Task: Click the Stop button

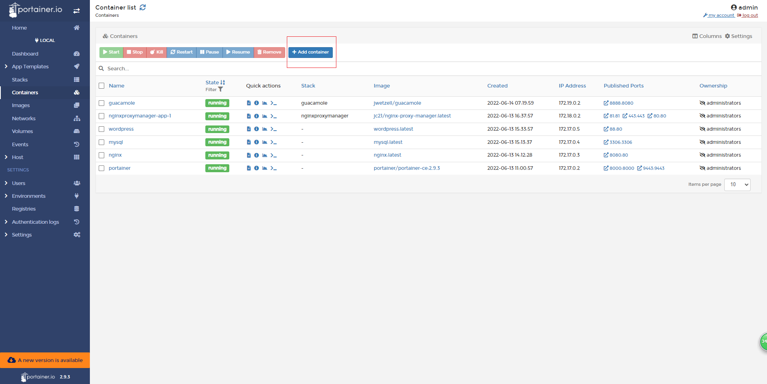Action: click(135, 52)
